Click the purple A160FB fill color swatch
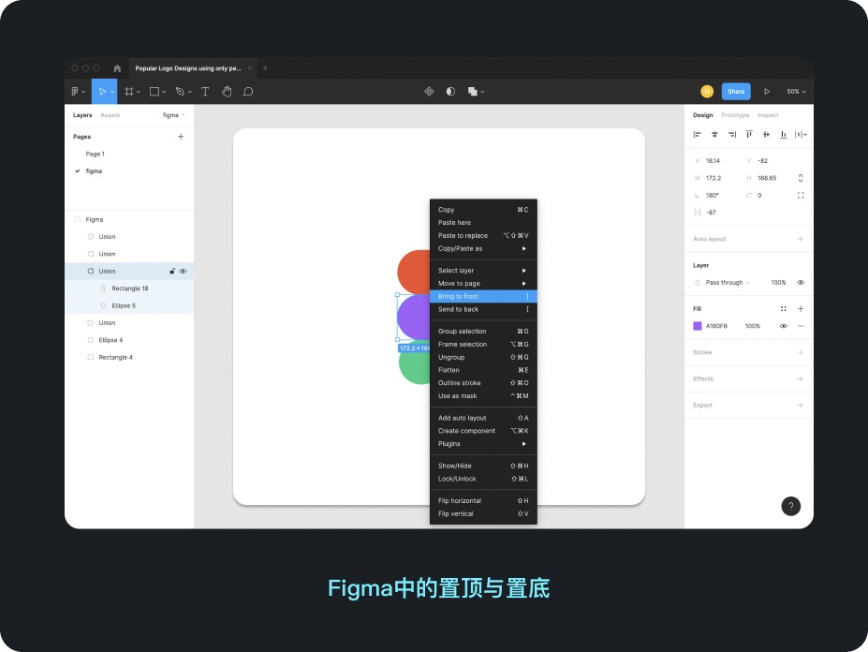Image resolution: width=868 pixels, height=652 pixels. click(x=698, y=326)
